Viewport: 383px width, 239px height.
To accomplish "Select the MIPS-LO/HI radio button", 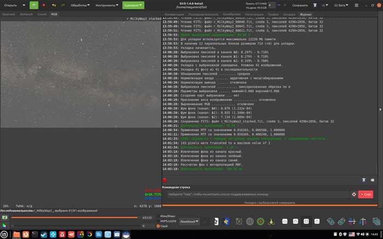I will [x=159, y=221].
